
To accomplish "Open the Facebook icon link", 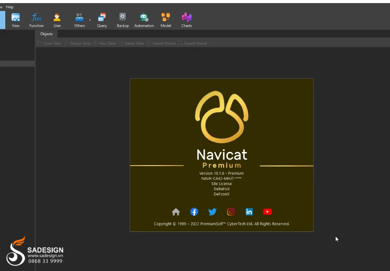I will (194, 212).
